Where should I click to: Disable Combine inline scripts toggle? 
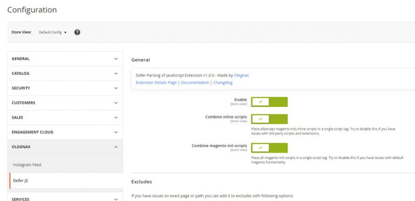coord(269,119)
